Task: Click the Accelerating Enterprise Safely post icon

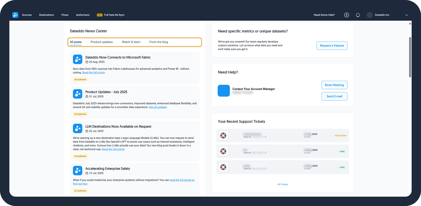Action: [x=78, y=170]
